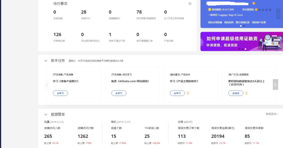Screen dimensions: 283x148
Task: Click +79% visit change percentage
Action: tap(88, 143)
